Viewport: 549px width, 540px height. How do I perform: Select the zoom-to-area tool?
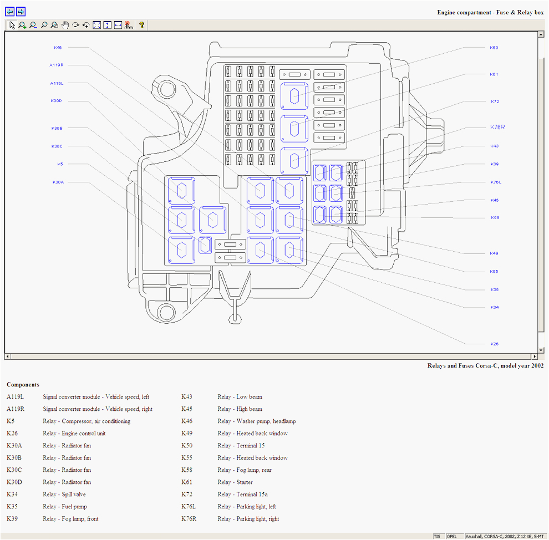point(54,25)
